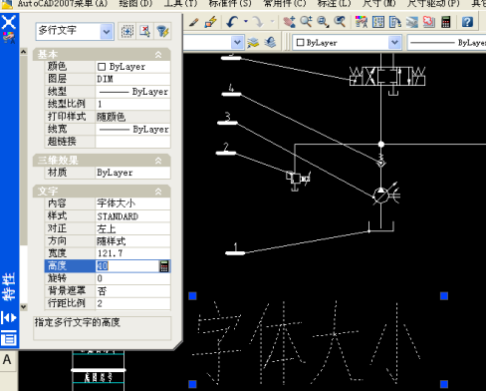Viewport: 486px width, 391px height.
Task: Open the DesignCenter icon
Action: click(378, 22)
